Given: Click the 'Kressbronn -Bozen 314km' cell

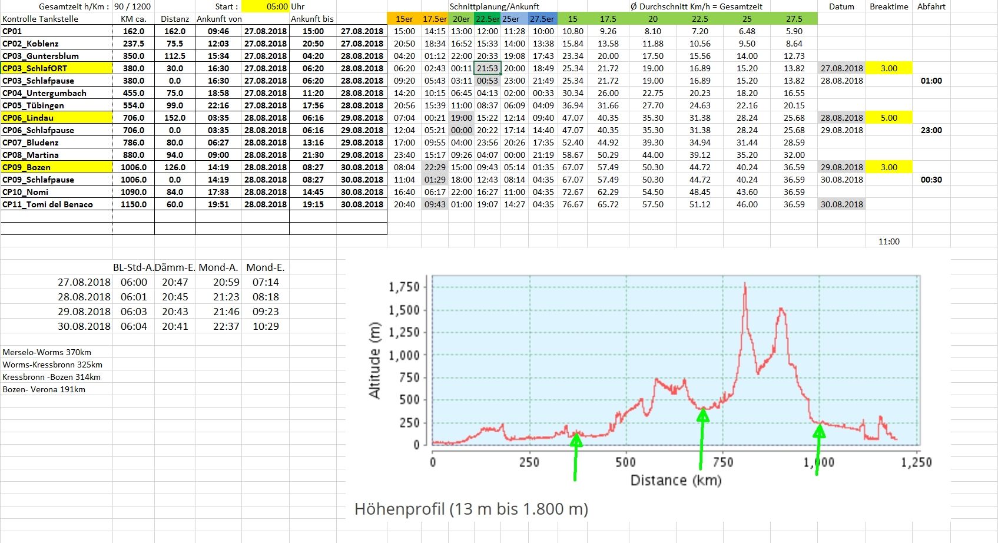Looking at the screenshot, I should click(x=52, y=377).
